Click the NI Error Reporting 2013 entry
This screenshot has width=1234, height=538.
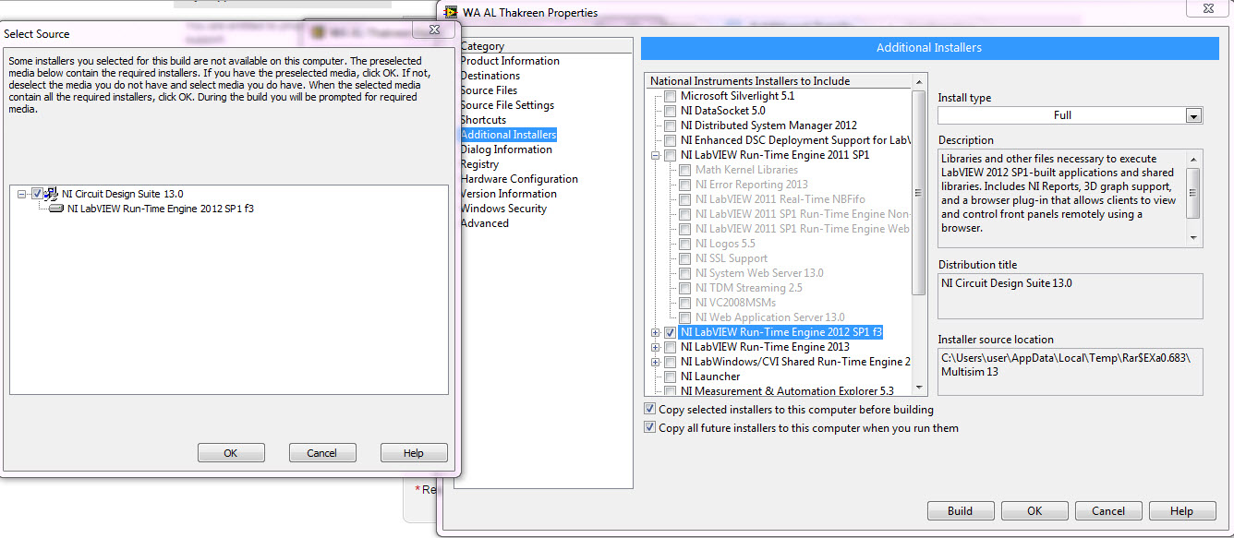[x=752, y=185]
